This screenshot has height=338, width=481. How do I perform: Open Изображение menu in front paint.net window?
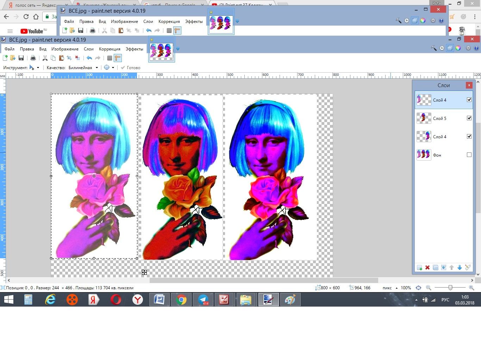[x=65, y=49]
